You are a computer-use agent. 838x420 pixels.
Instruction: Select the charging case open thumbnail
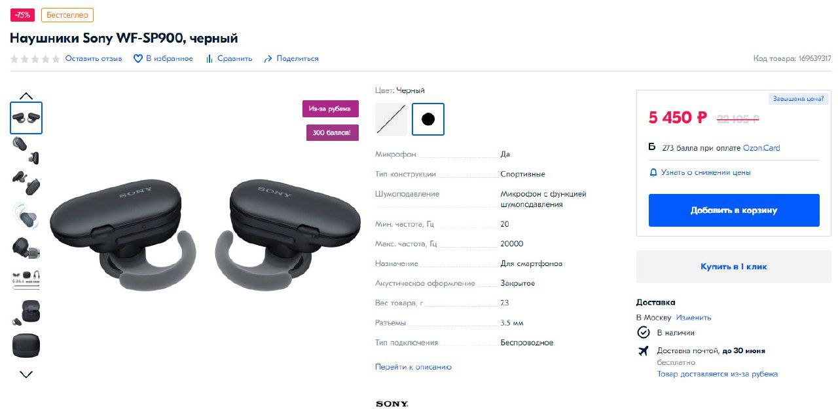[x=26, y=313]
